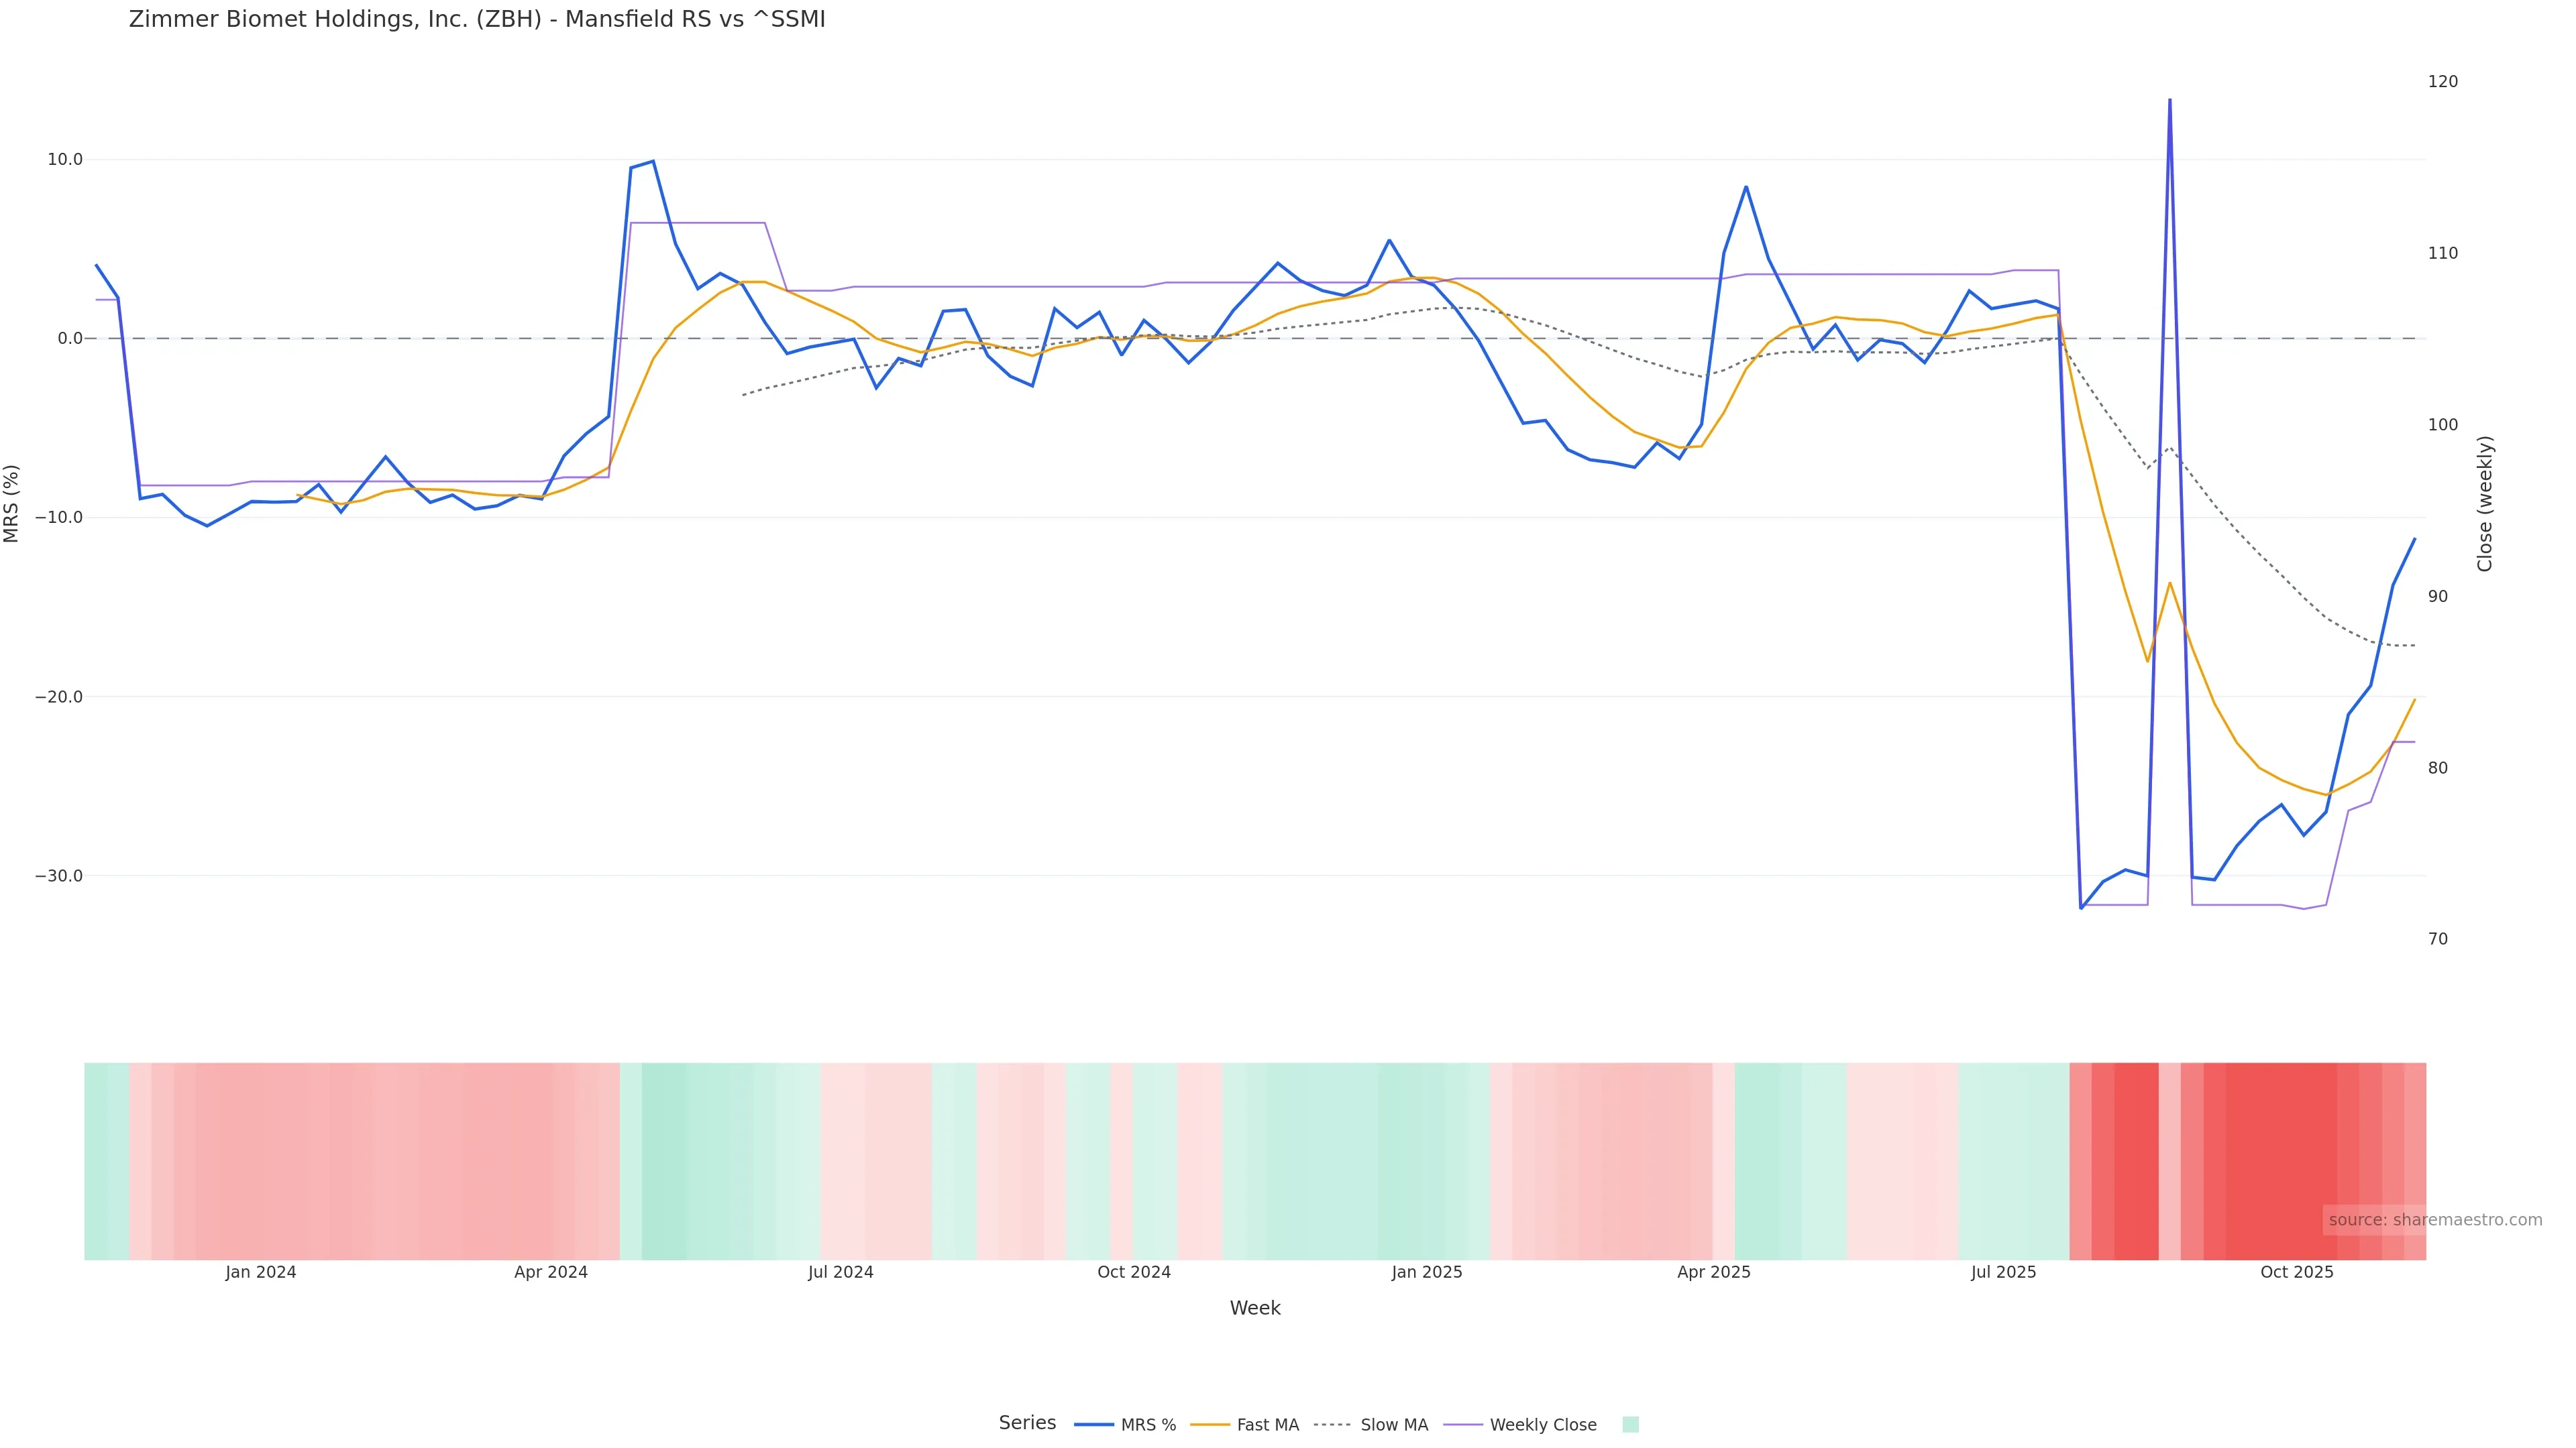Click the blue MRS % legend line sample

[x=1094, y=1425]
